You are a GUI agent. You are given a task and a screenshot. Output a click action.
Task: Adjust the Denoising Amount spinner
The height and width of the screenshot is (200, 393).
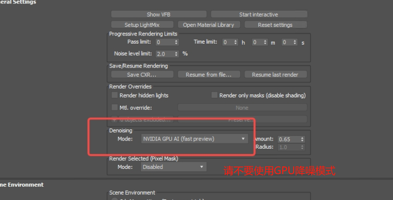[302, 139]
